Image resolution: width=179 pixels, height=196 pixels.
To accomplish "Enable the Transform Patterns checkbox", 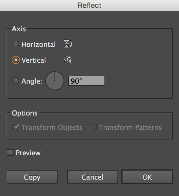I will pyautogui.click(x=93, y=127).
